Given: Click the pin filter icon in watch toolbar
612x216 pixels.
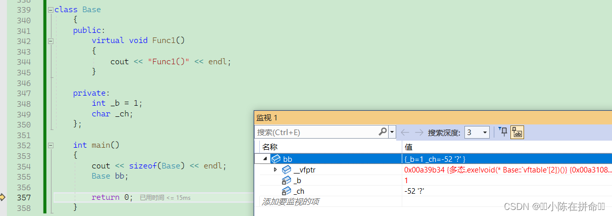Looking at the screenshot, I should pos(503,132).
